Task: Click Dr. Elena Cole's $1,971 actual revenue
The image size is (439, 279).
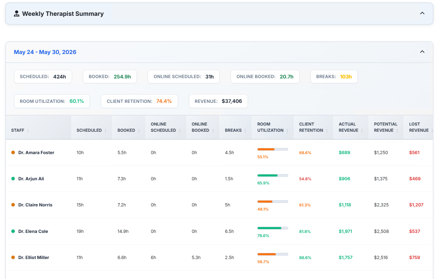Action: pyautogui.click(x=345, y=231)
